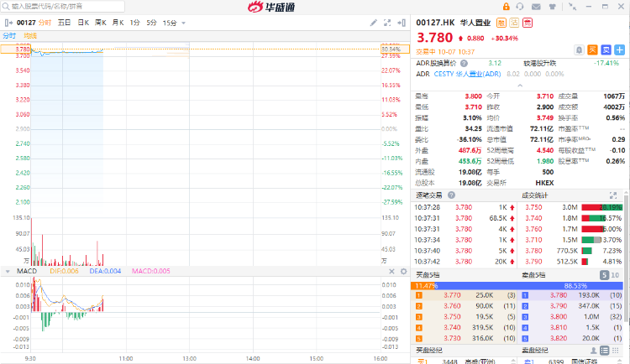The height and width of the screenshot is (364, 630).
Task: Click sell level 3 price 3.800
Action: coord(559,317)
